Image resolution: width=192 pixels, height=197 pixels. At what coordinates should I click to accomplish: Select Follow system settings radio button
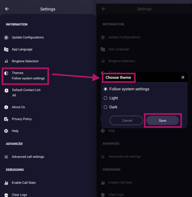(106, 89)
